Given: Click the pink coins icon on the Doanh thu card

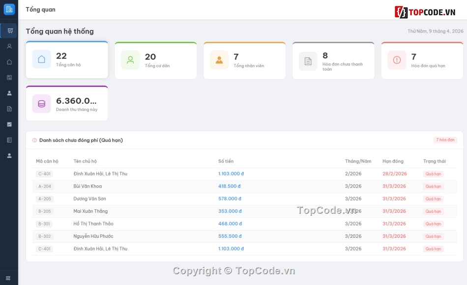Looking at the screenshot, I should pyautogui.click(x=41, y=104).
